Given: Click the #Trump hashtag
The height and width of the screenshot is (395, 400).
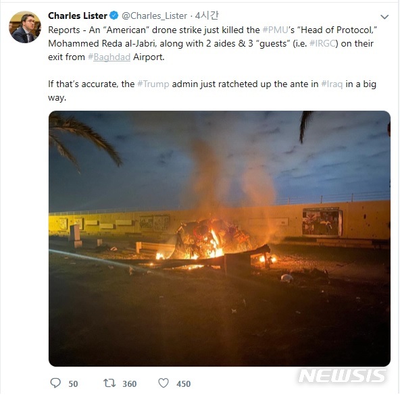Looking at the screenshot, I should [153, 84].
